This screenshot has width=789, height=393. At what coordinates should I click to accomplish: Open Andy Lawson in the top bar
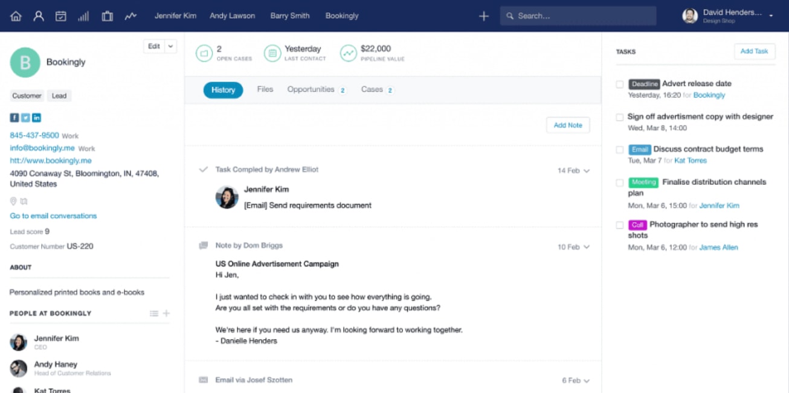[x=233, y=16]
